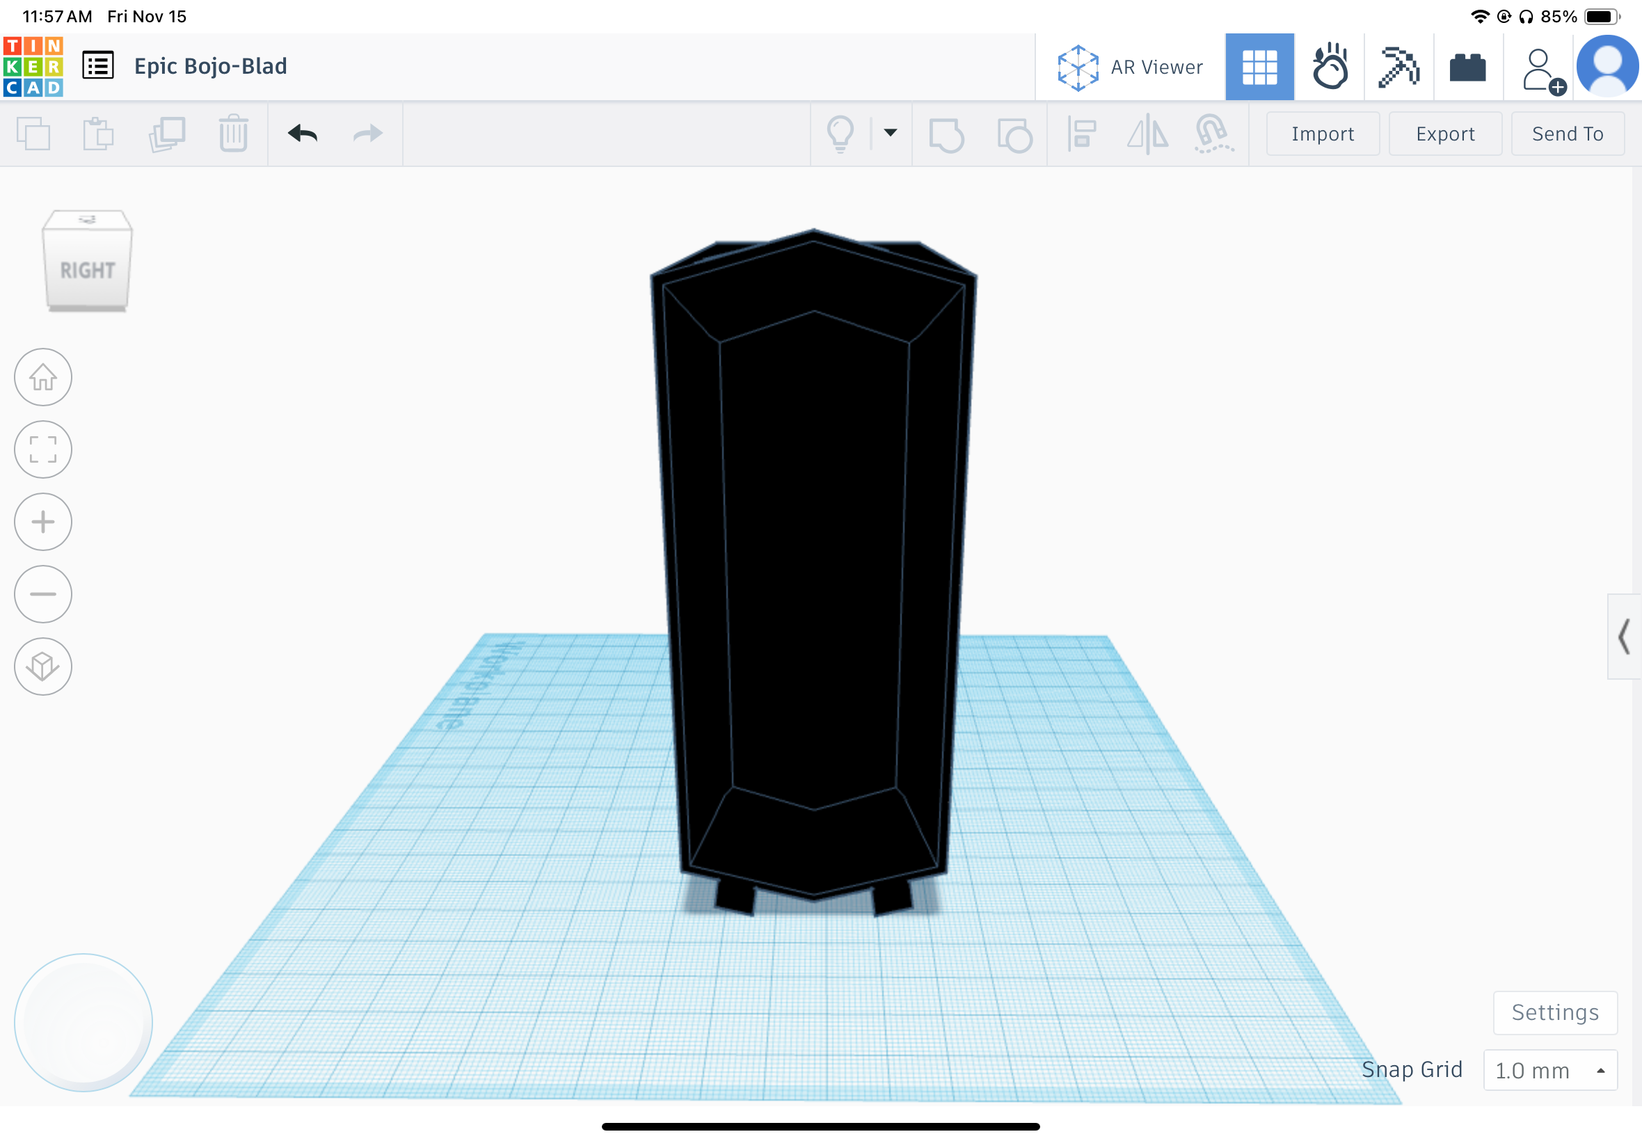Click the RIGHT face of view cube
Viewport: 1642px width, 1141px height.
click(x=87, y=269)
